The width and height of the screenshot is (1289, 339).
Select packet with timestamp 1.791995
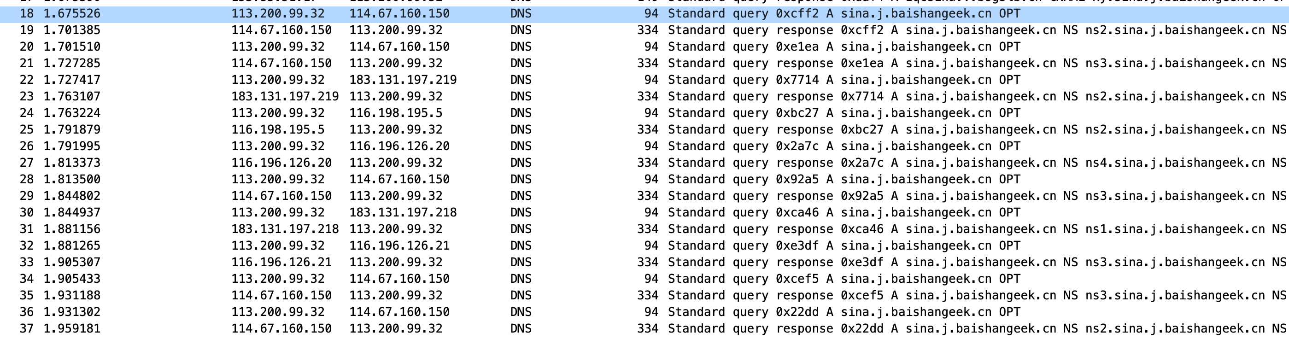pyautogui.click(x=644, y=146)
